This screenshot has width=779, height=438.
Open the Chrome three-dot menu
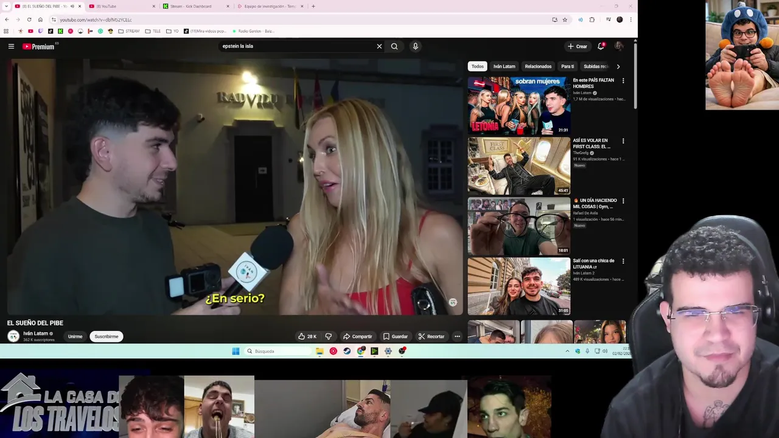click(x=631, y=19)
